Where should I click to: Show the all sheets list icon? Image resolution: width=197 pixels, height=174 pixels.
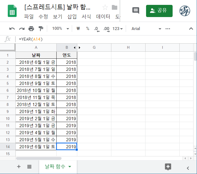tap(30, 167)
